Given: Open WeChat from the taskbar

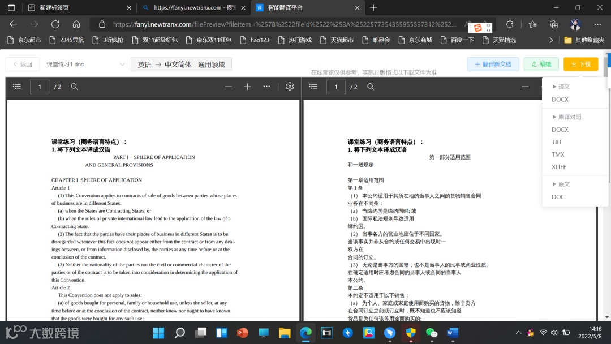Looking at the screenshot, I should coord(431,333).
